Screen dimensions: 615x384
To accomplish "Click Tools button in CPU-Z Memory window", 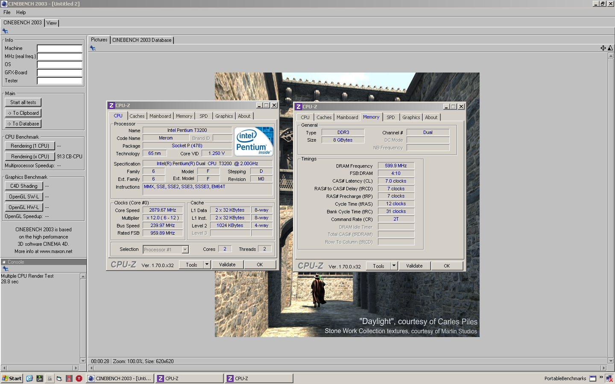I will [378, 266].
